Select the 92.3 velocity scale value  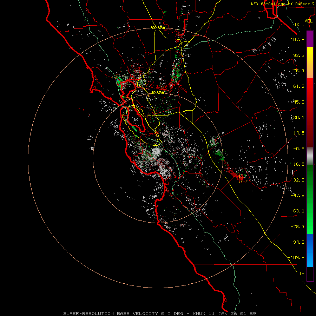click(299, 55)
